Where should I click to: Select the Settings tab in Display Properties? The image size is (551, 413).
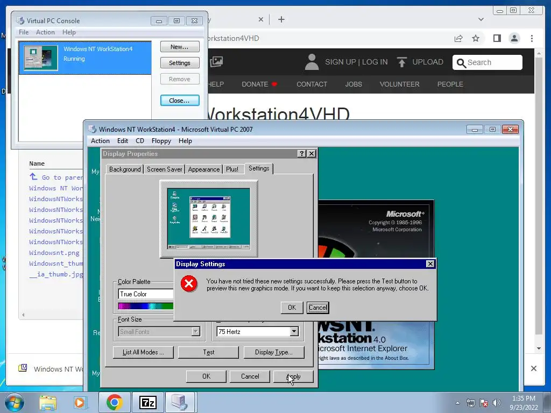click(259, 168)
